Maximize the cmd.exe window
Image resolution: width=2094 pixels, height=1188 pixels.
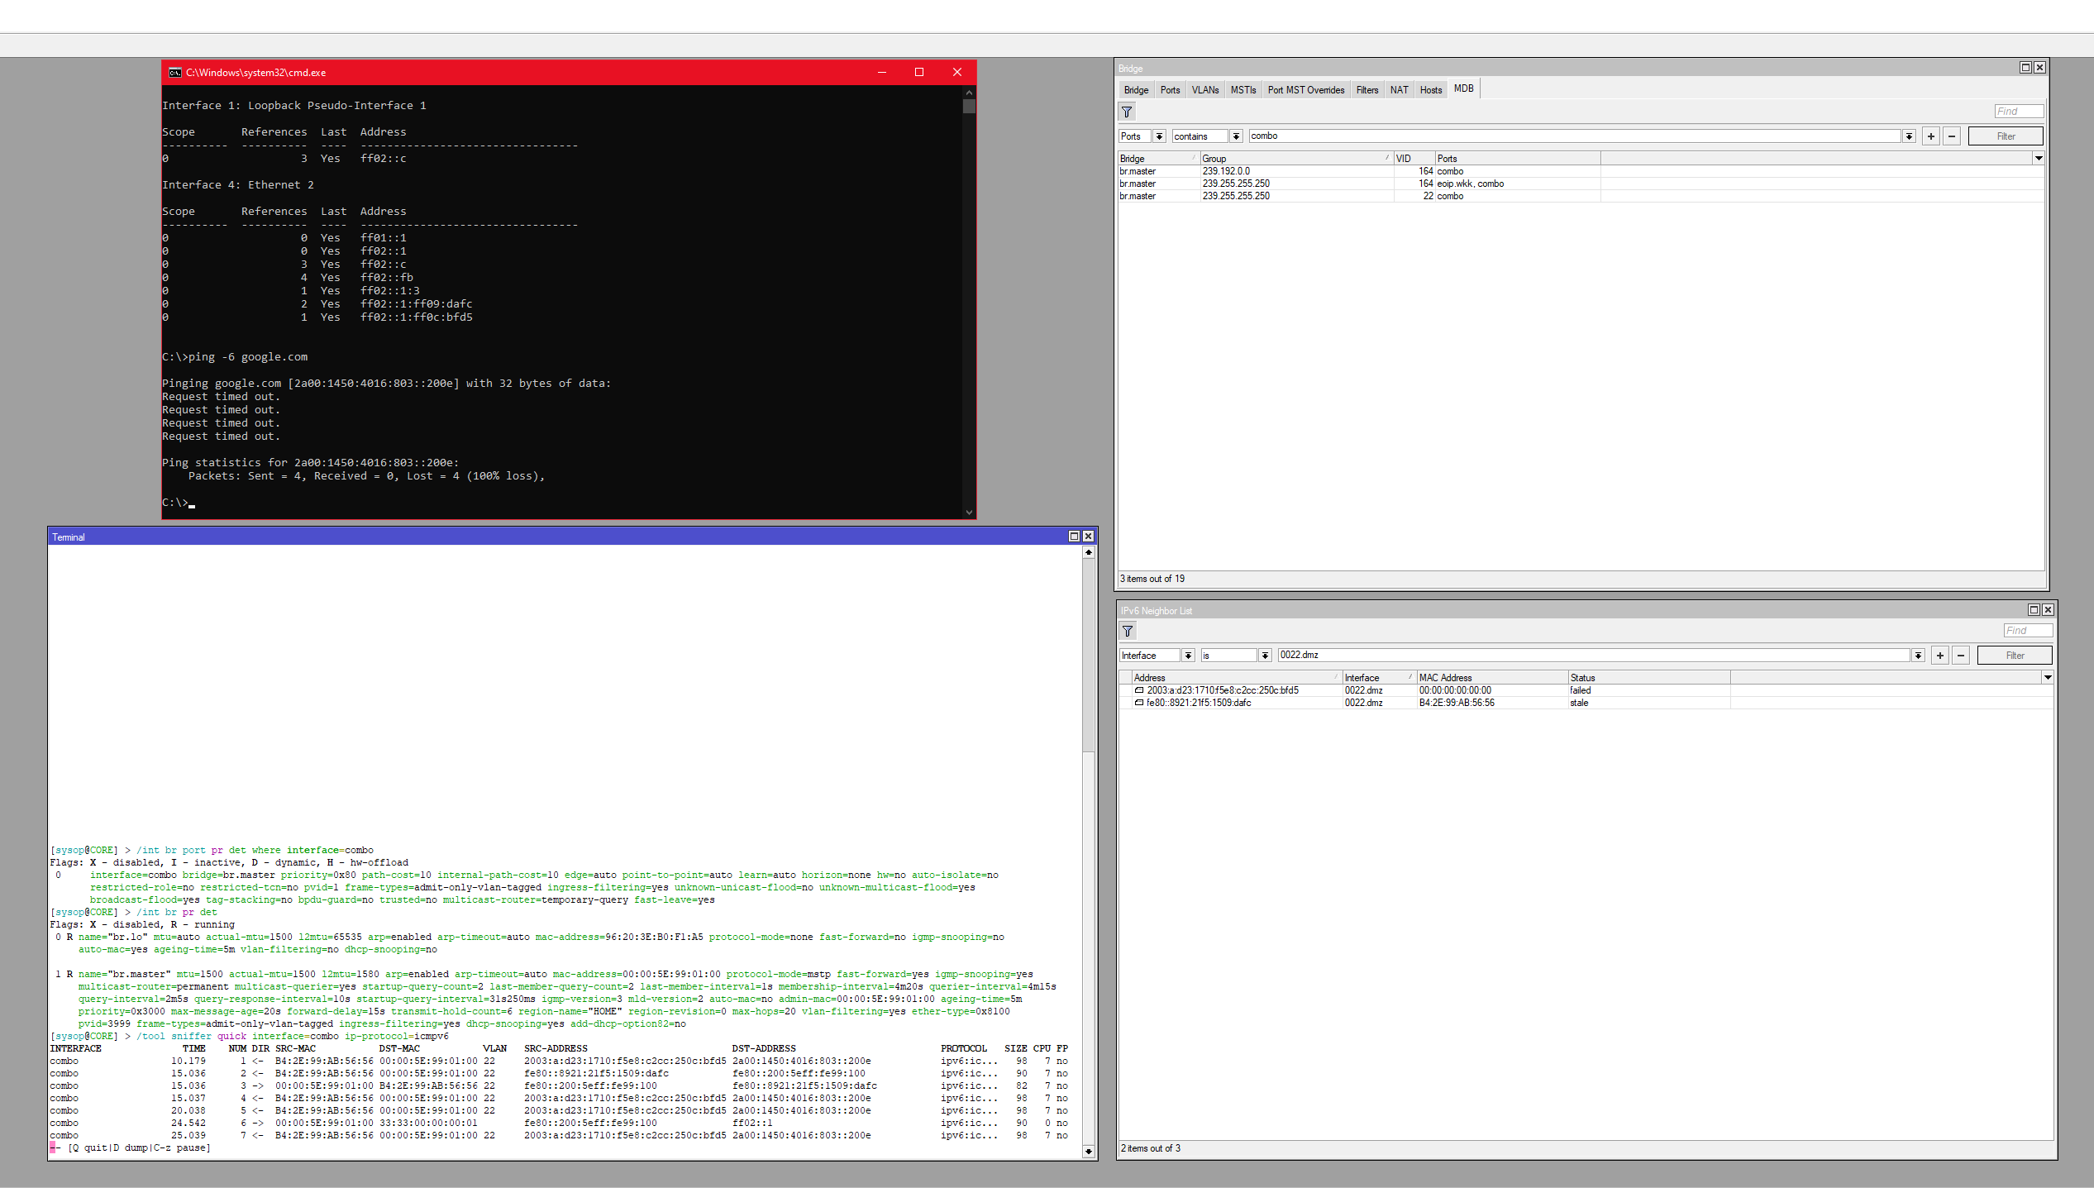[x=919, y=73]
